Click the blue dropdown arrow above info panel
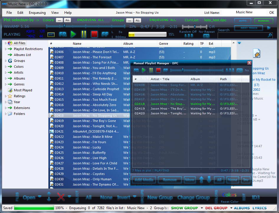The image size is (279, 213). (x=239, y=43)
